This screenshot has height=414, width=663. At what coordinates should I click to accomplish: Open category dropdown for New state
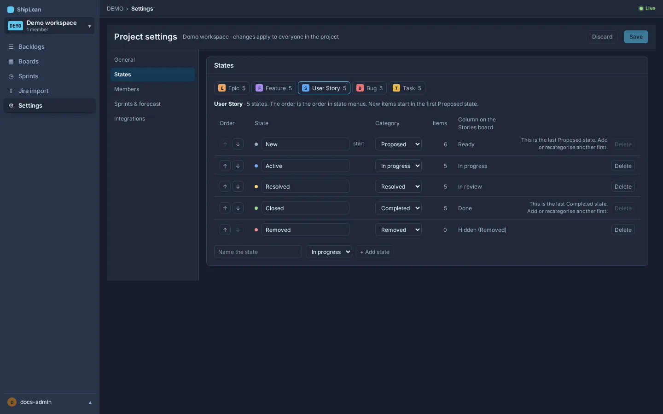click(x=398, y=144)
